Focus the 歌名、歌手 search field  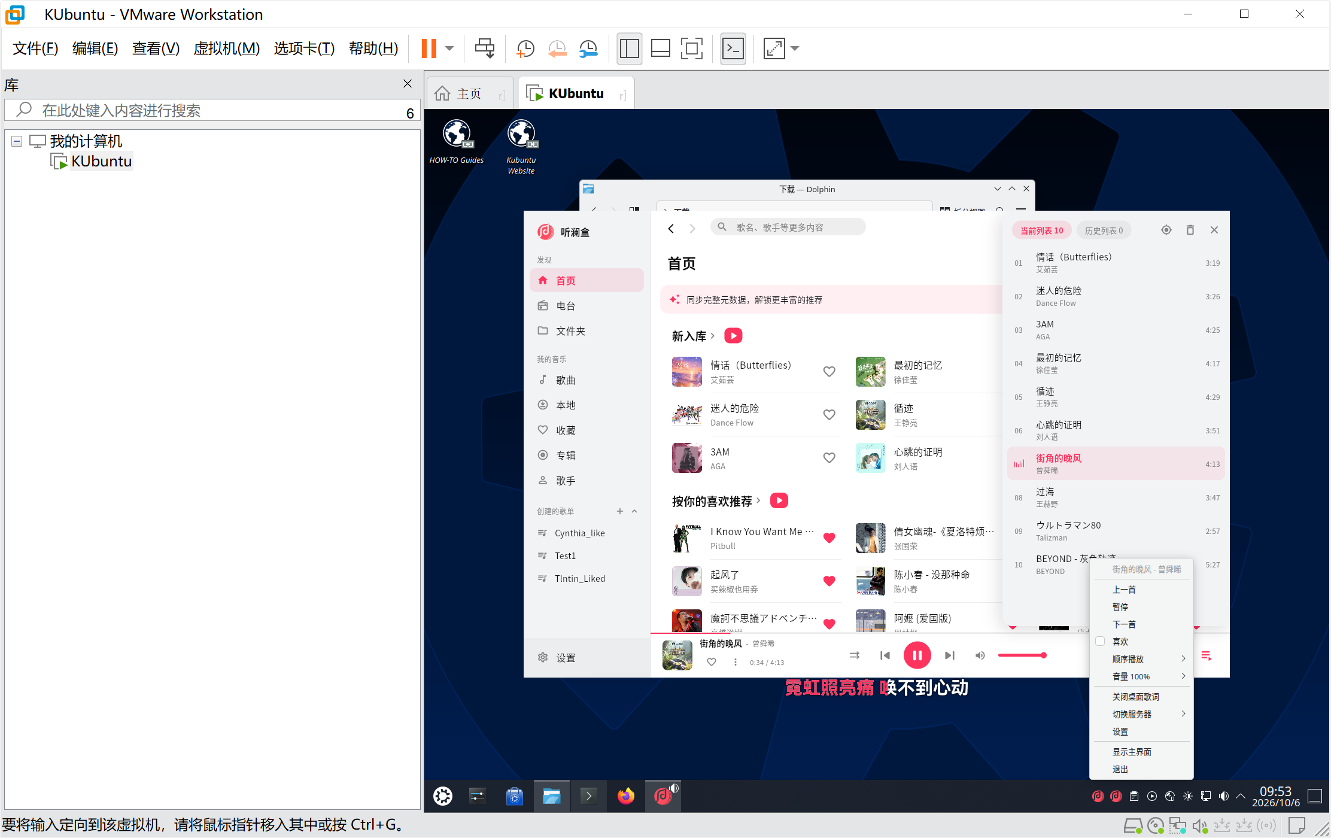[x=788, y=227]
